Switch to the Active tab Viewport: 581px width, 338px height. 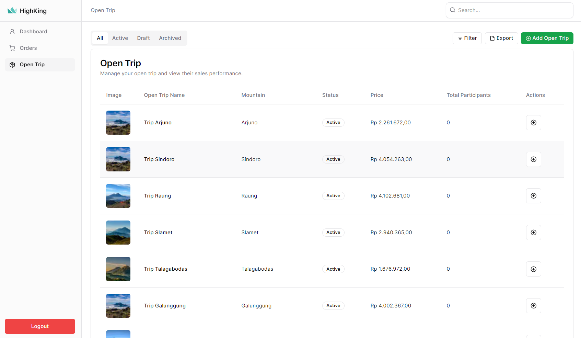pyautogui.click(x=120, y=38)
